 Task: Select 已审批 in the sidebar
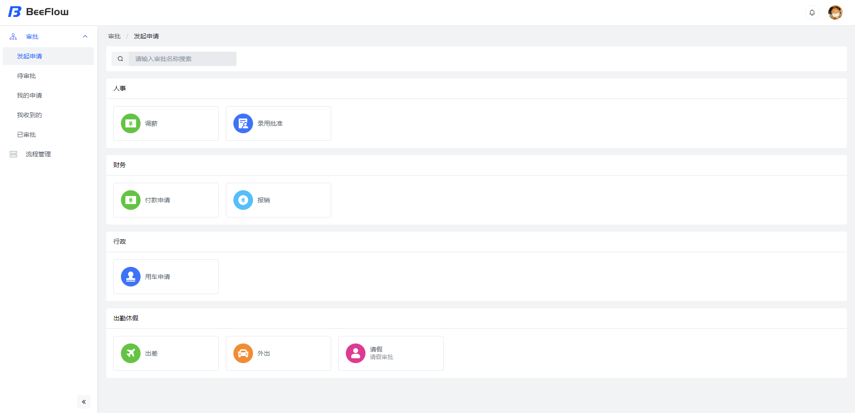click(26, 135)
